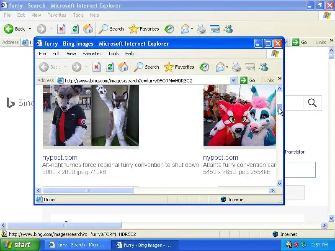Open the nypost.com link for Atlanta furry convention

point(221,158)
